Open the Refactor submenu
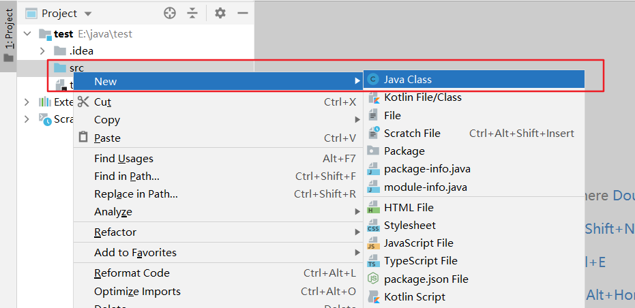Viewport: 635px width, 308px height. pyautogui.click(x=218, y=232)
